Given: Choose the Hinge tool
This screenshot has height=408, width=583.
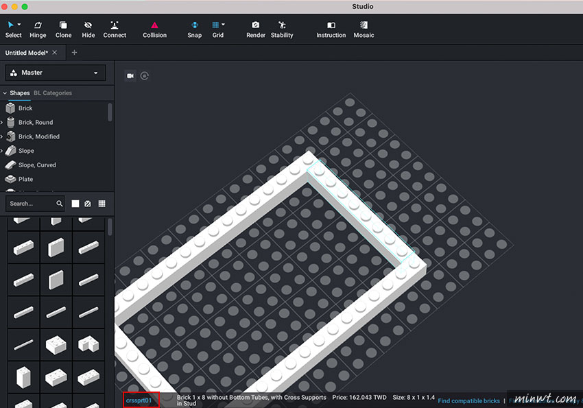Looking at the screenshot, I should [38, 29].
